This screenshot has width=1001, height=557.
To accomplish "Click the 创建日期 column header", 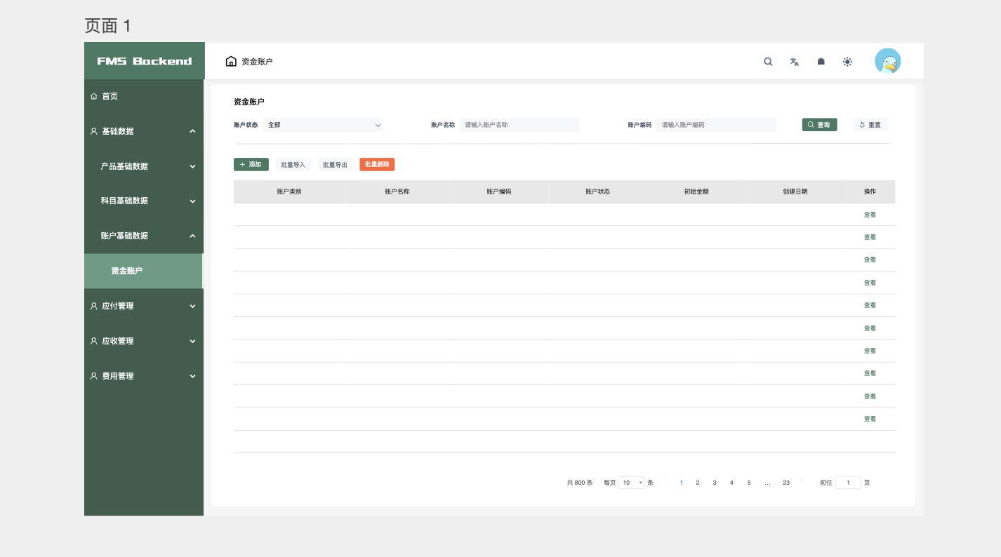I will pos(795,192).
